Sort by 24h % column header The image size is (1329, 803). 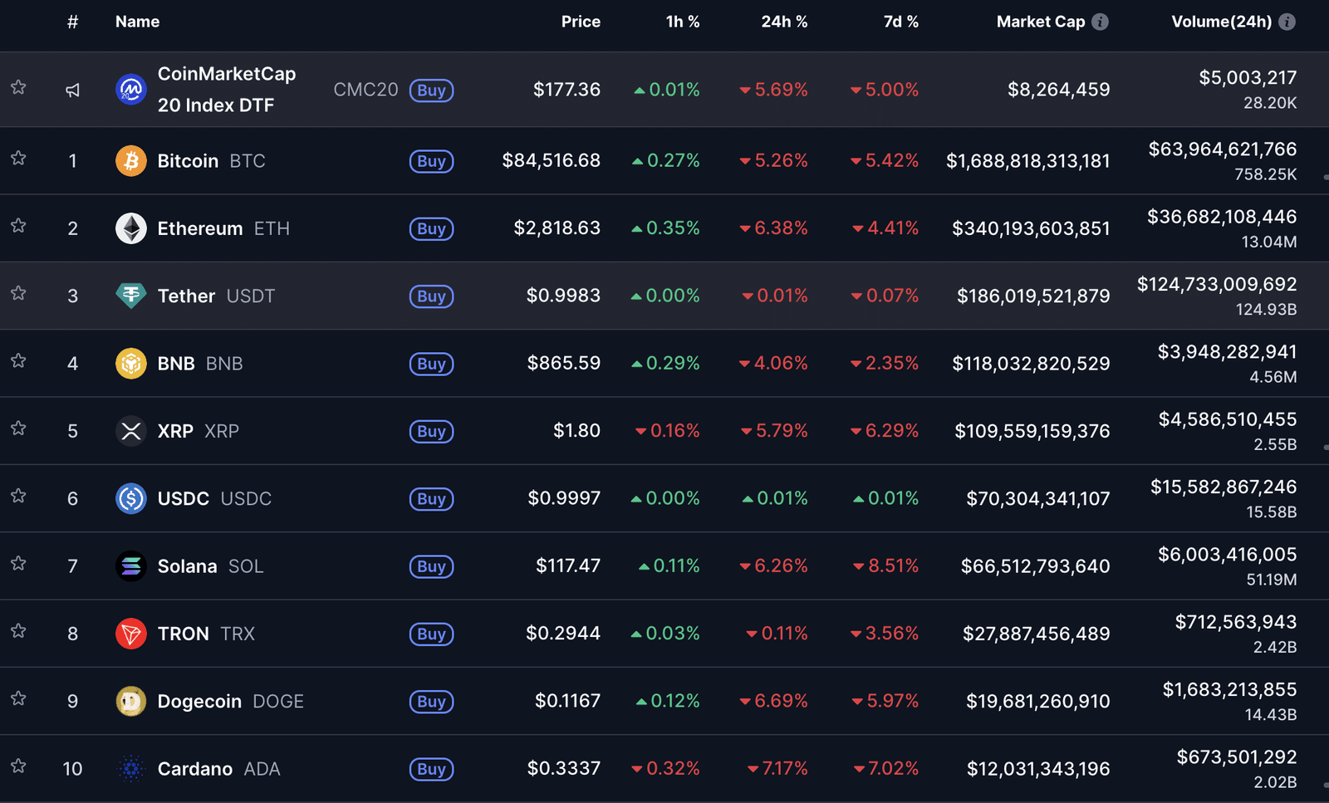783,22
